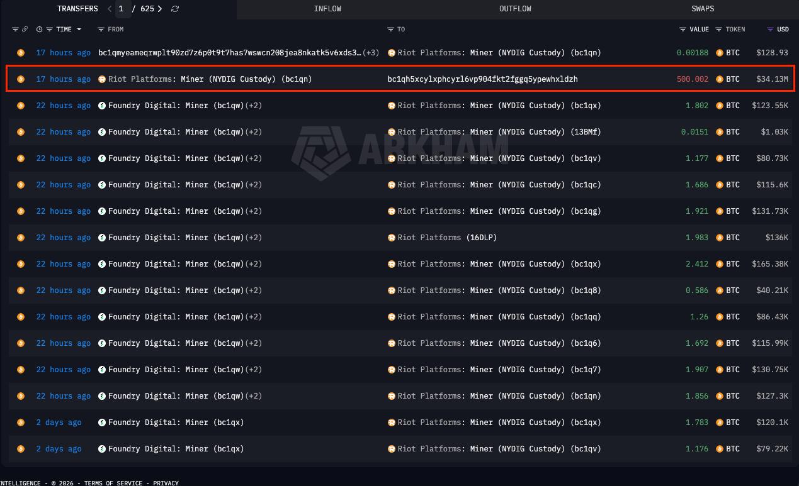Viewport: 799px width, 486px height.
Task: Open '2 days ago' timestamp of $120.1K row
Action: click(59, 422)
